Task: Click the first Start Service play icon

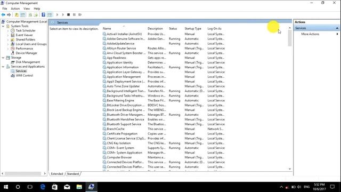Action: coord(57,15)
